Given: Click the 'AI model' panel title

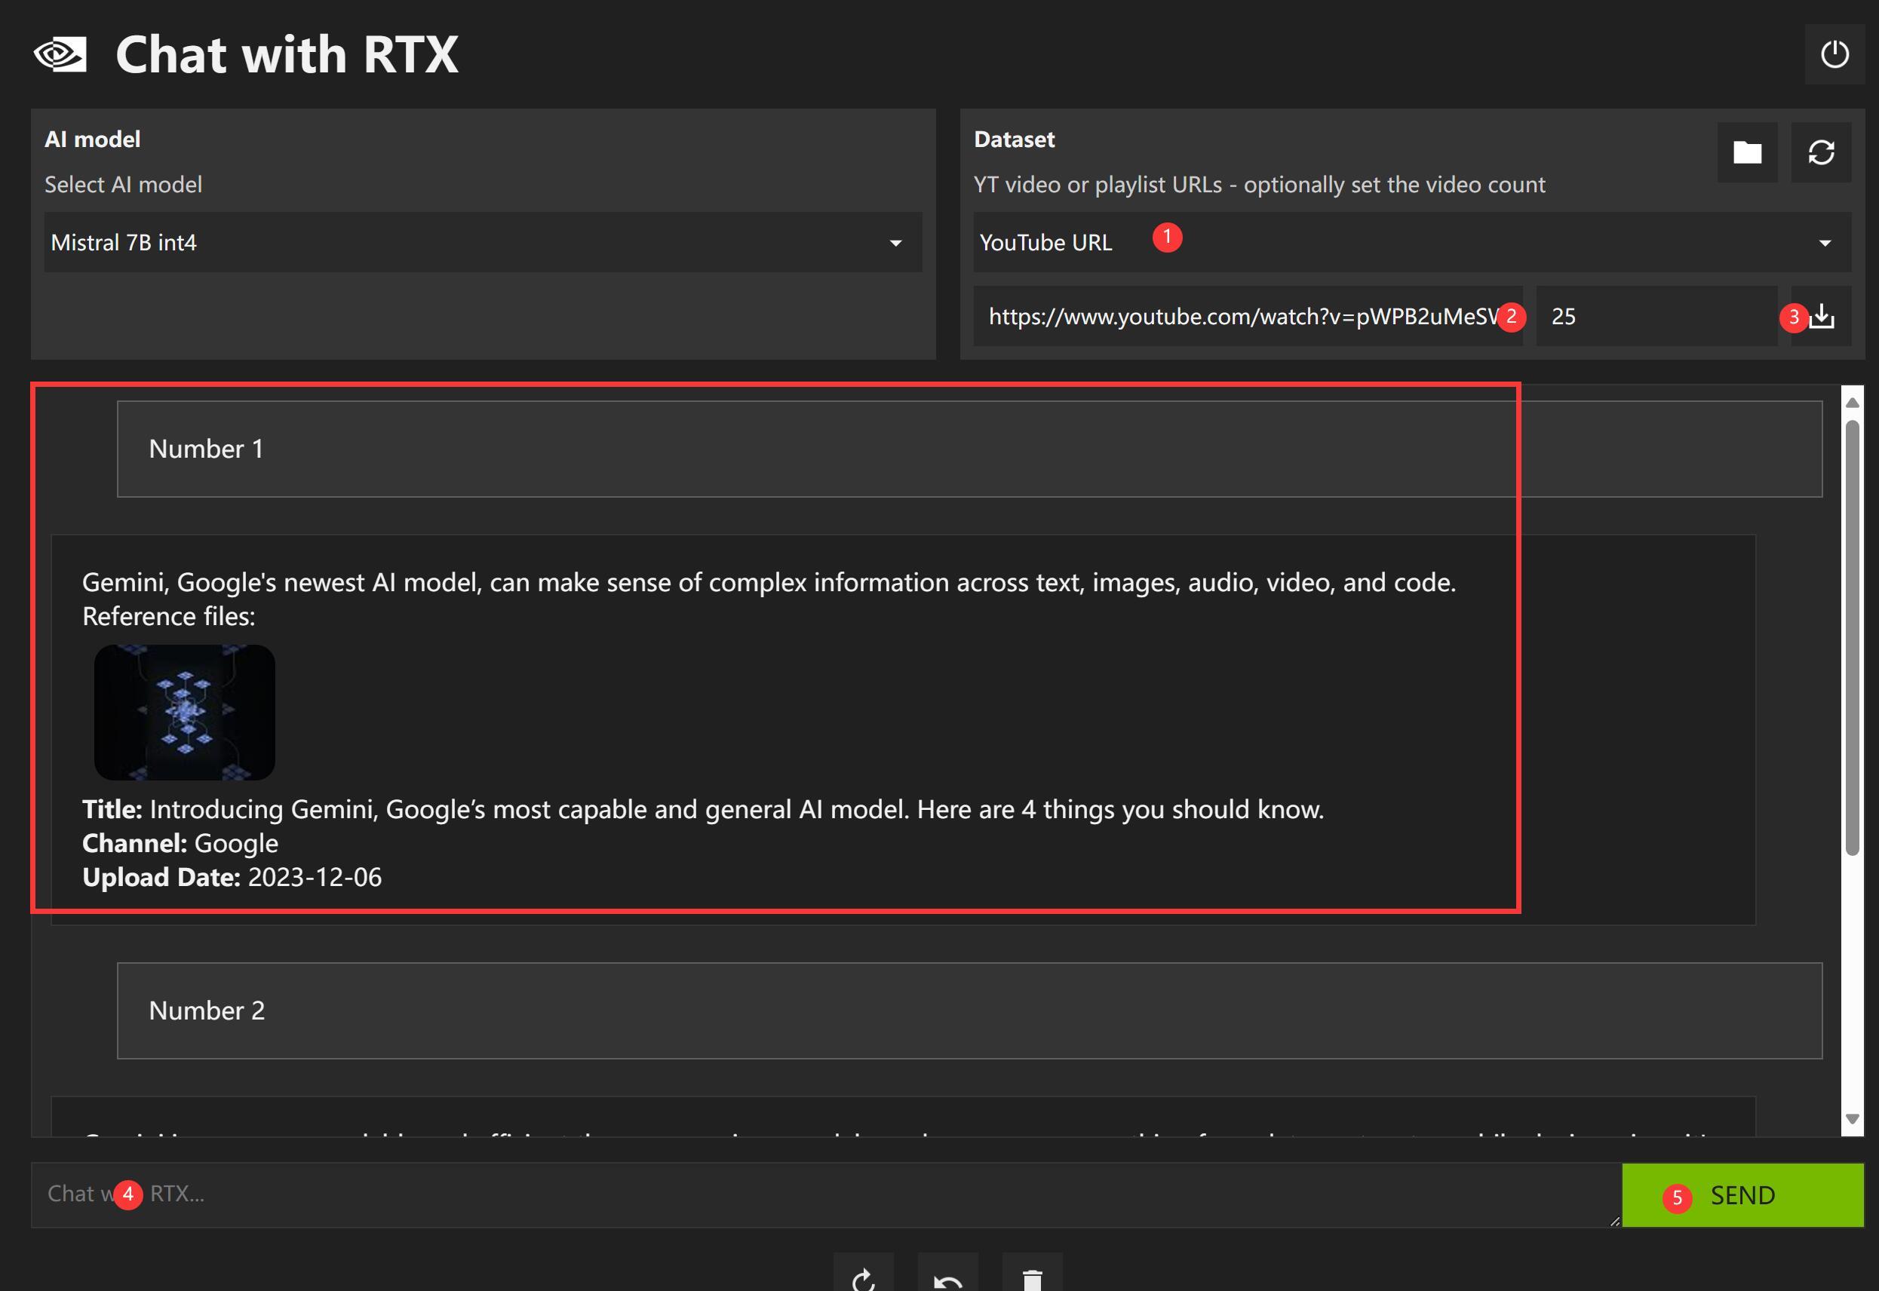Looking at the screenshot, I should coord(92,140).
